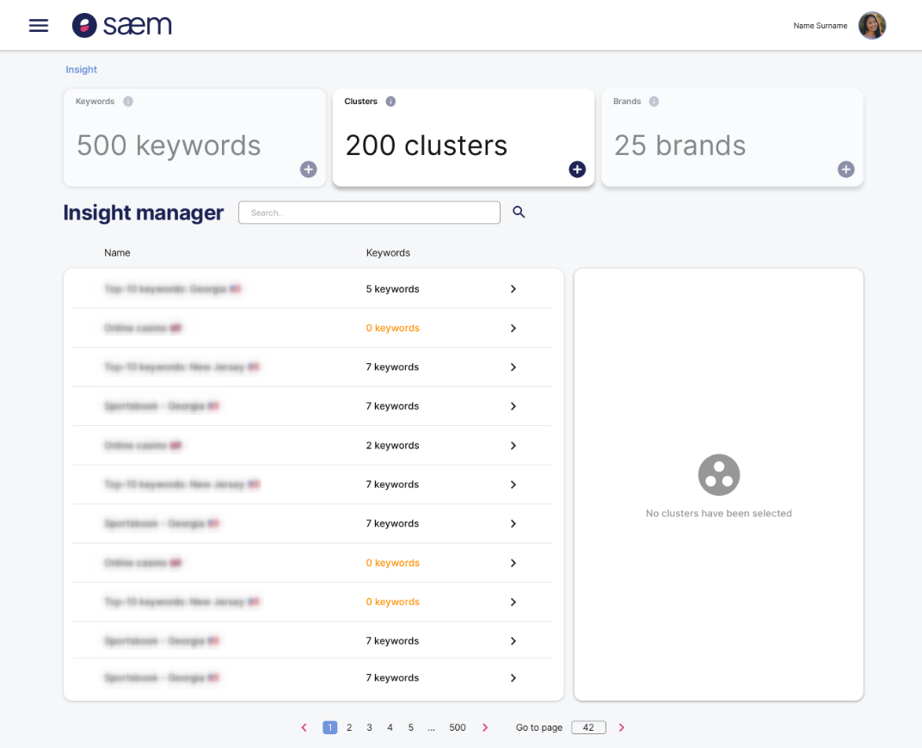This screenshot has height=748, width=922.
Task: Click the Go to page number field
Action: 588,727
